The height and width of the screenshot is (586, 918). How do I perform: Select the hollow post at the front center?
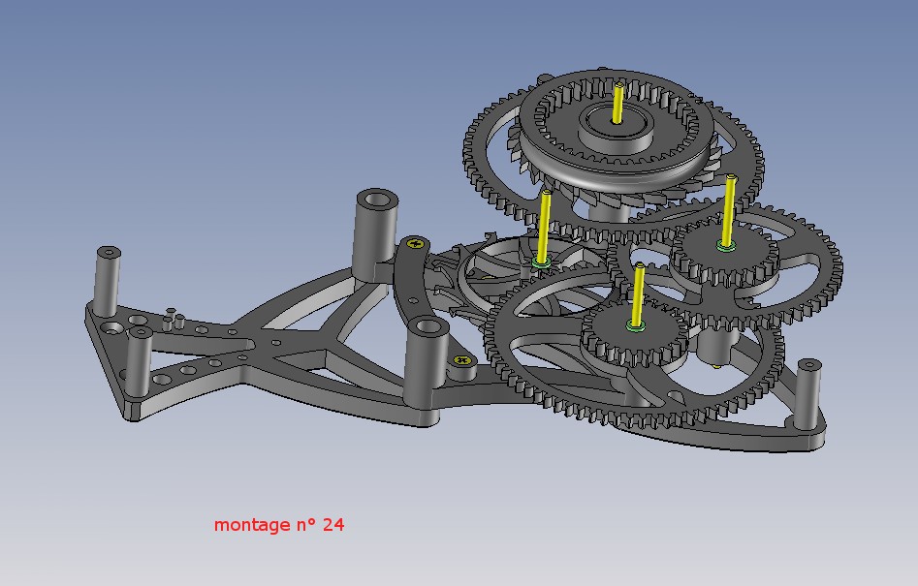[x=426, y=356]
